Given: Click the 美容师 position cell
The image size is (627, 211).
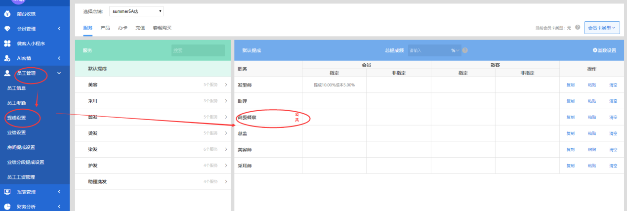Looking at the screenshot, I should pyautogui.click(x=268, y=149).
